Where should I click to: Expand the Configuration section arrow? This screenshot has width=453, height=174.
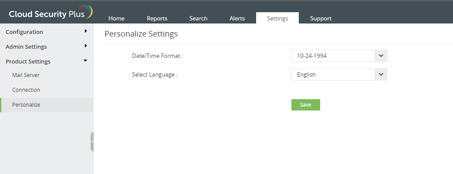(86, 31)
